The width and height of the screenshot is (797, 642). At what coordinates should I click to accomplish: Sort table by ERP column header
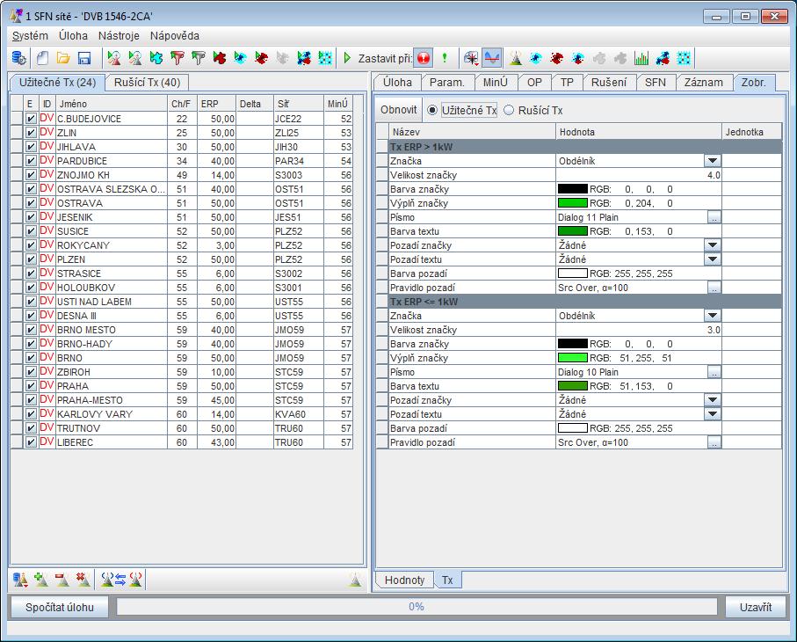click(x=216, y=104)
